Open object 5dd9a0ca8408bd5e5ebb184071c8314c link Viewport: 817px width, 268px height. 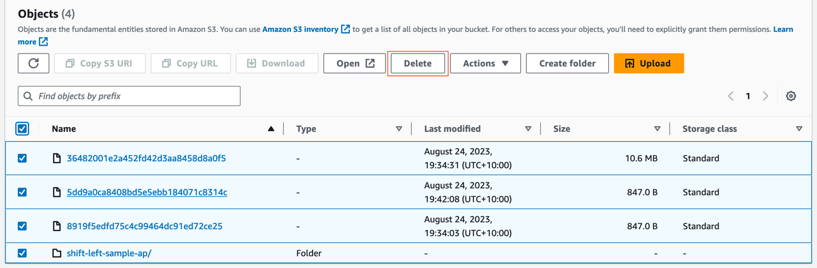click(147, 192)
